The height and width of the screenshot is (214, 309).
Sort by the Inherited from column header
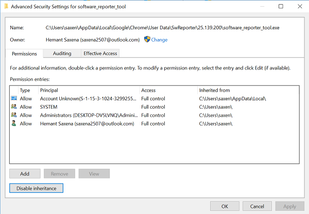point(214,90)
